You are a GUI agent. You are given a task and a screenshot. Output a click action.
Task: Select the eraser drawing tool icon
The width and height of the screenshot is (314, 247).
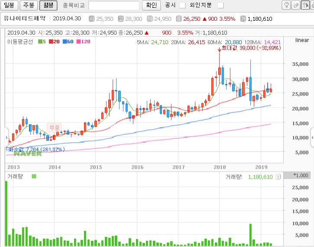pos(296,5)
